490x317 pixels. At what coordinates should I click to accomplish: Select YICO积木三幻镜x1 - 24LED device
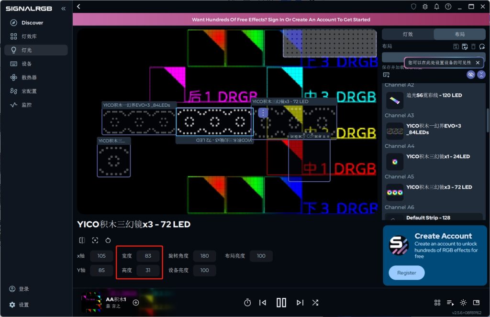[x=434, y=161]
